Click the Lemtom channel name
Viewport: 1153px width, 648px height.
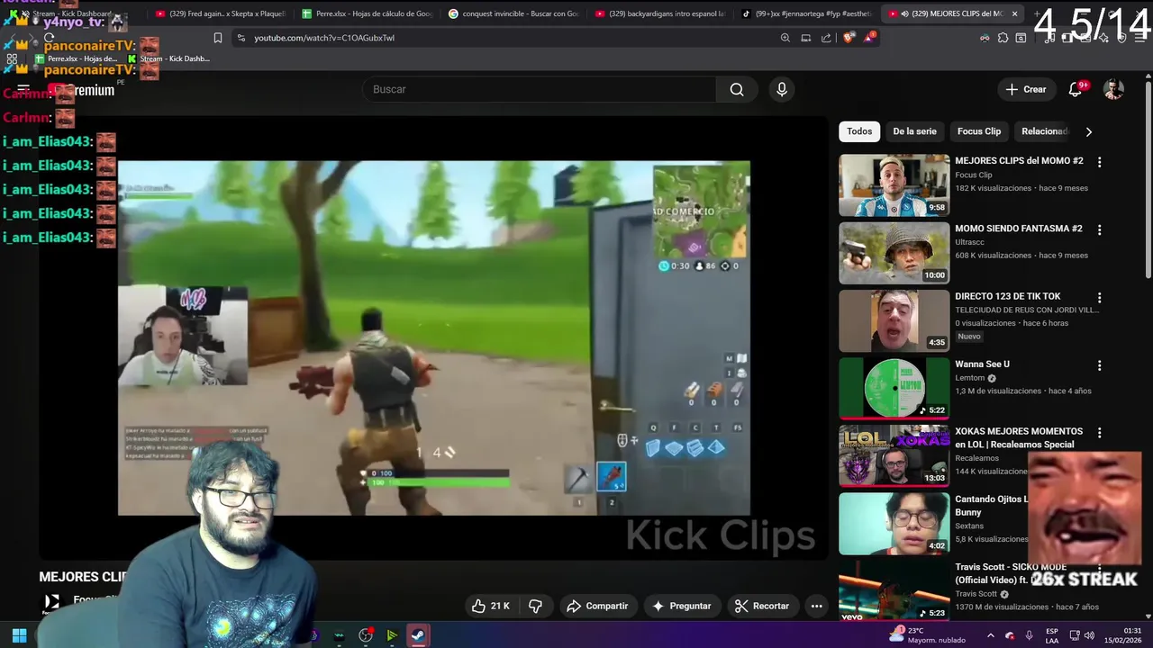pos(970,378)
